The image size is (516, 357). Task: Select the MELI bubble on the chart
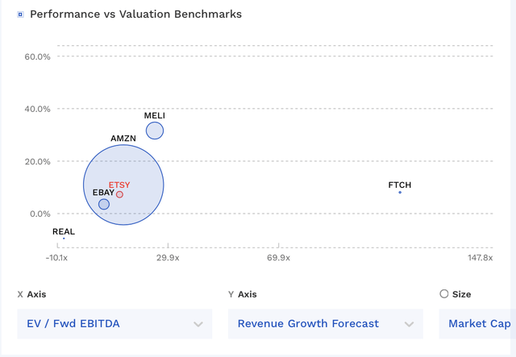155,130
